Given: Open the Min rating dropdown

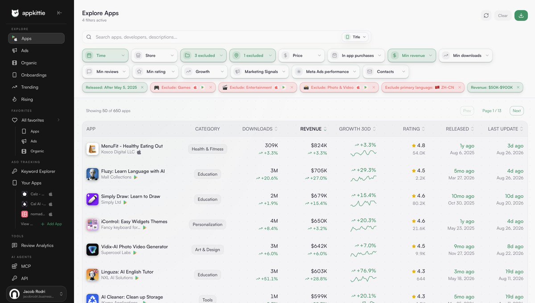Looking at the screenshot, I should coord(155,72).
